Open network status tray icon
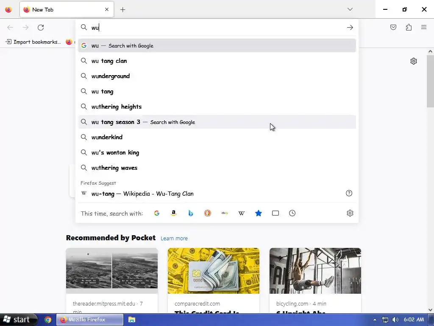 click(x=385, y=320)
